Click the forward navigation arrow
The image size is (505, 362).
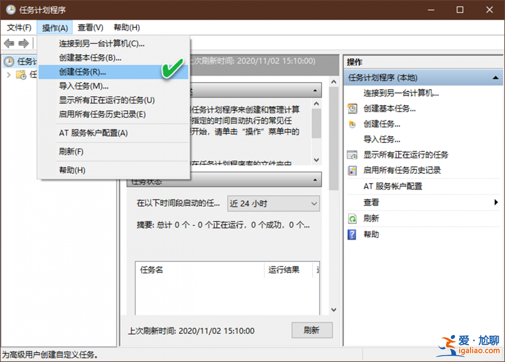(24, 43)
